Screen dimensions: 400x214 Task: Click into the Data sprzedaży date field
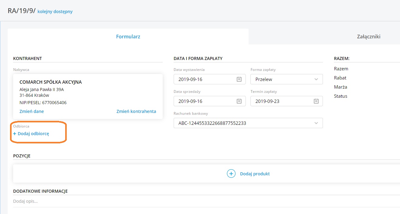[204, 101]
